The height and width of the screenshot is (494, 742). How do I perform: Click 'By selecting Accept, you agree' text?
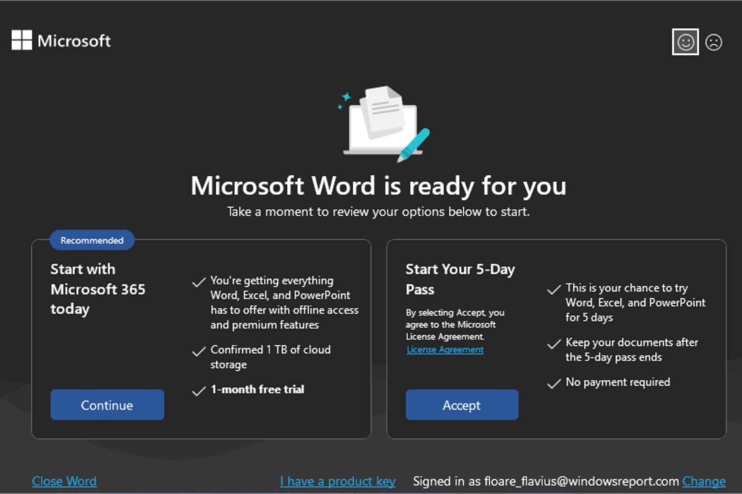point(455,324)
